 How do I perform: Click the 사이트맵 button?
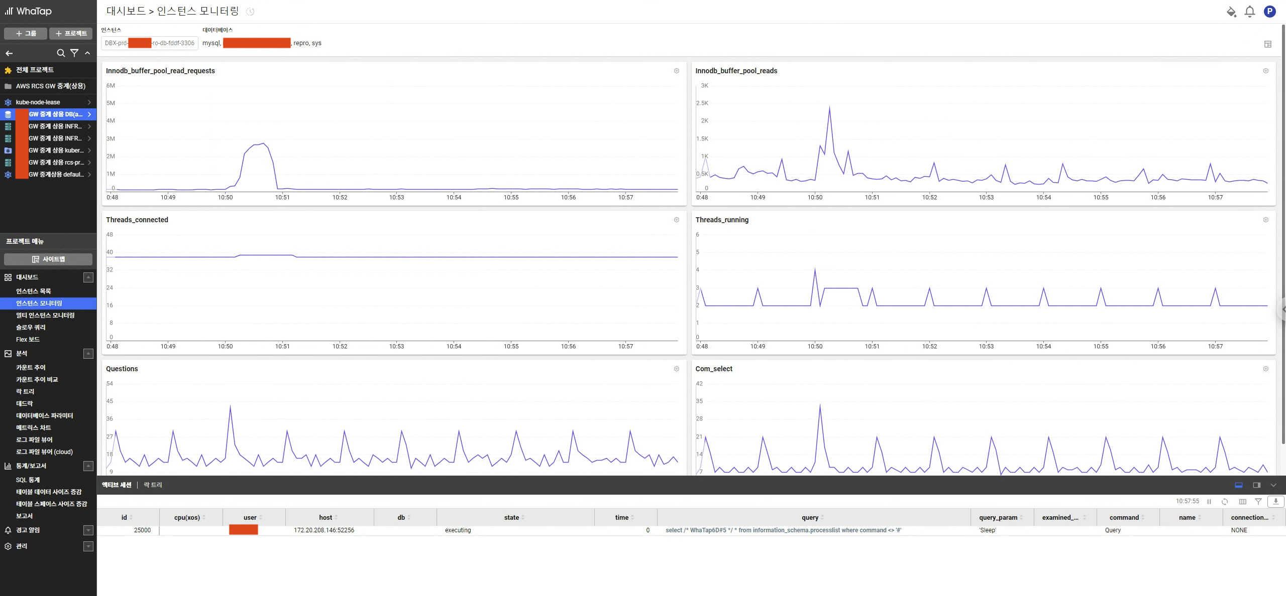48,259
